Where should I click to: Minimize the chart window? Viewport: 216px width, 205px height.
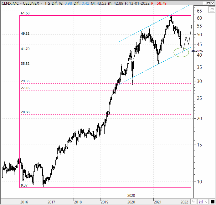pyautogui.click(x=205, y=3)
